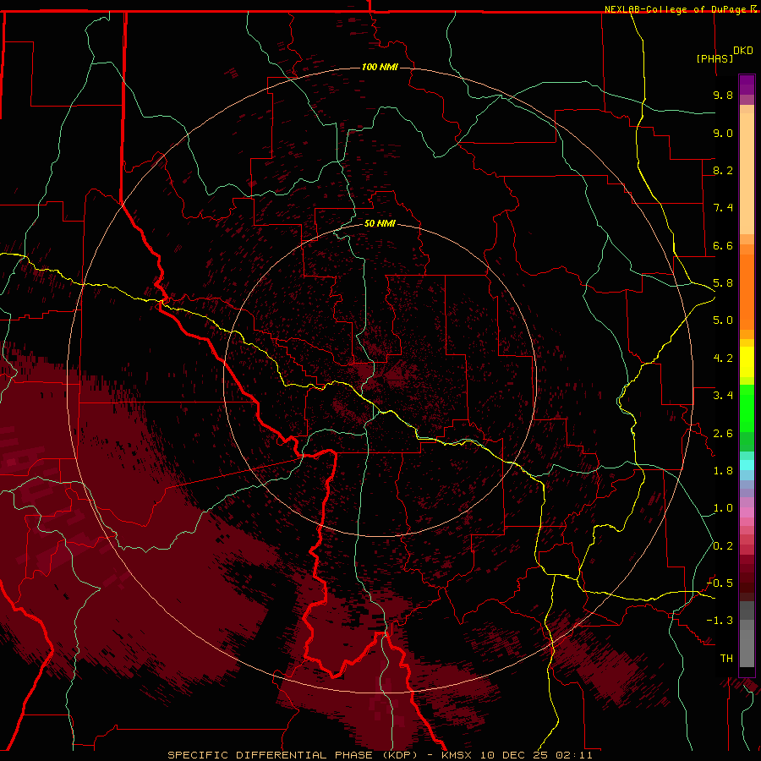Click the 5.8 value on the color scale
The image size is (761, 761).
723,283
